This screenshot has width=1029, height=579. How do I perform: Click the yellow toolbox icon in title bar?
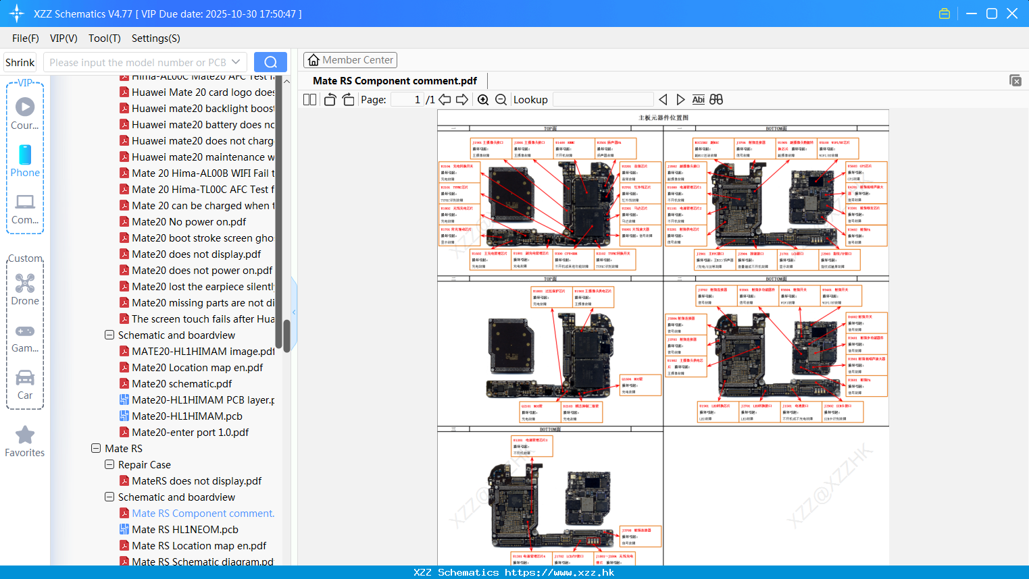click(x=945, y=13)
